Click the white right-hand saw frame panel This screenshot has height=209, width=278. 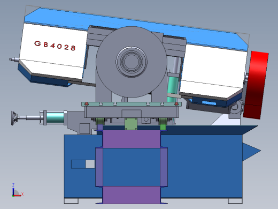(214, 71)
